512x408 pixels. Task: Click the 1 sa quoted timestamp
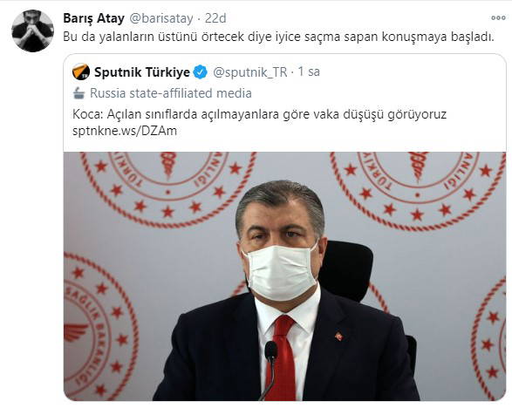point(309,71)
